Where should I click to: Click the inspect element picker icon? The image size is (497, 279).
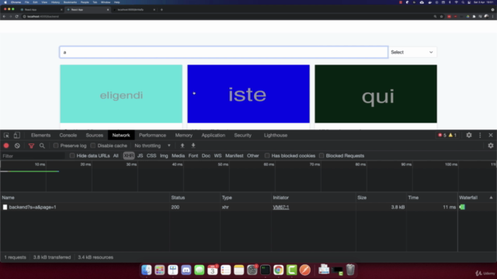pos(6,136)
